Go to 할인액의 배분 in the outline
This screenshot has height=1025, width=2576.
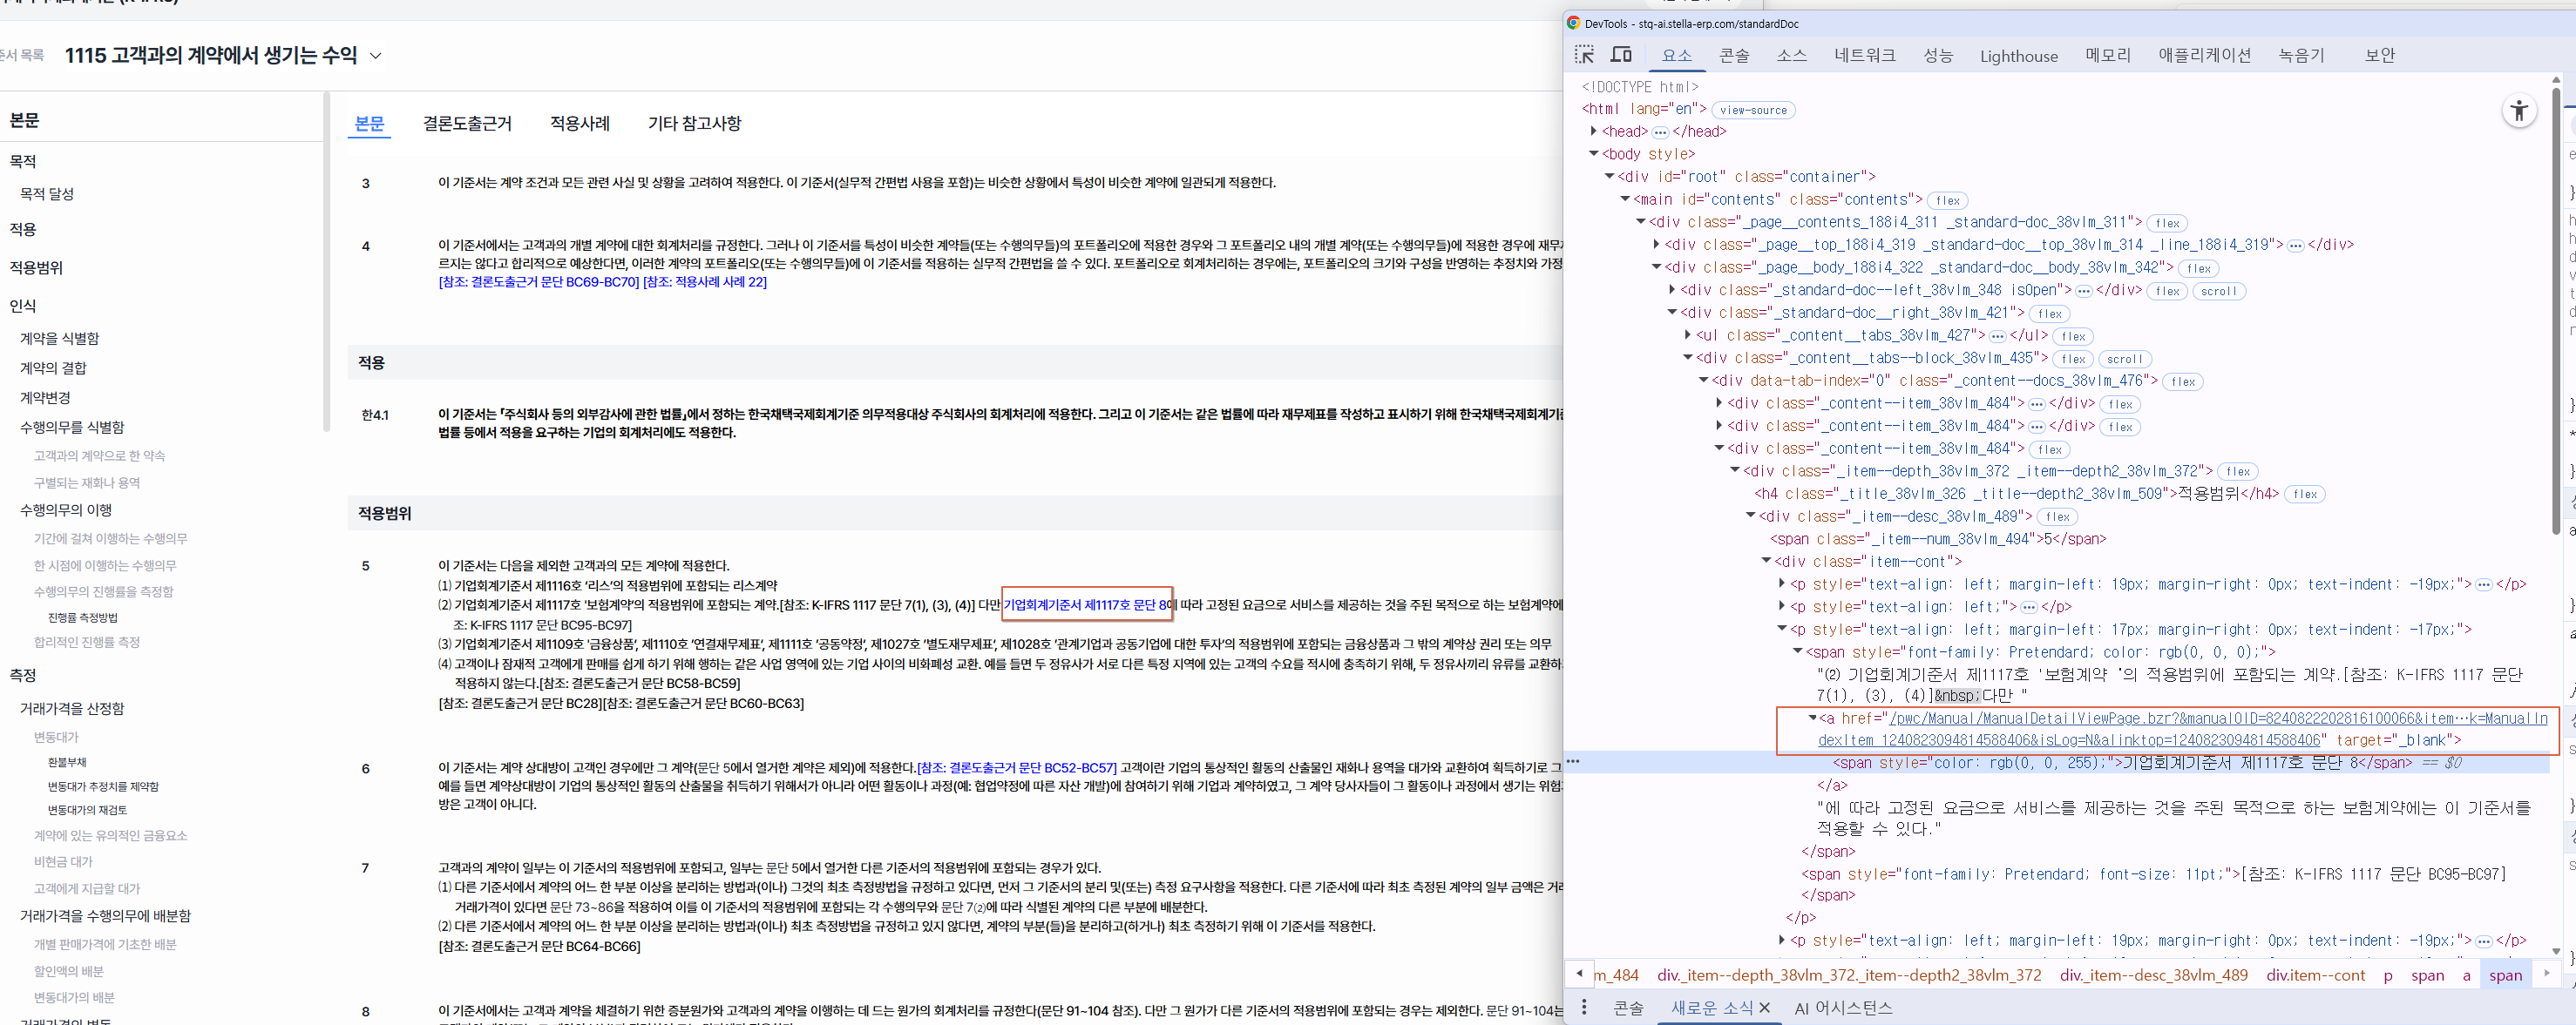tap(68, 971)
